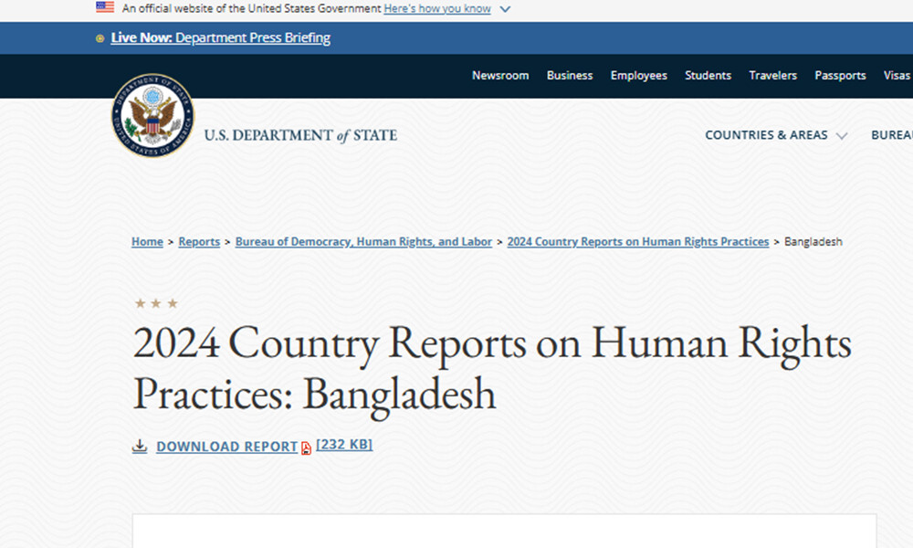
Task: Open Live Now Department Press Briefing link
Action: (221, 37)
